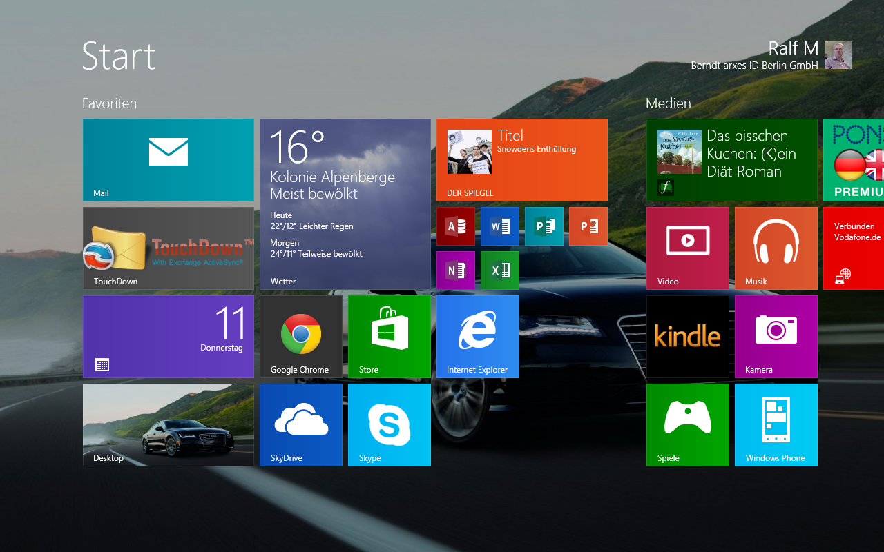
Task: Open the Windows Store tile
Action: click(x=390, y=337)
